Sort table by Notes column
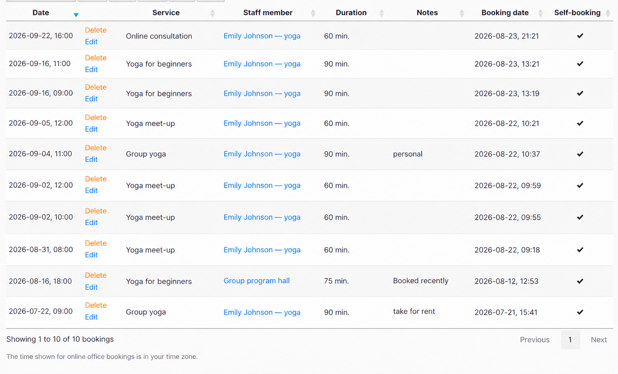 [462, 13]
